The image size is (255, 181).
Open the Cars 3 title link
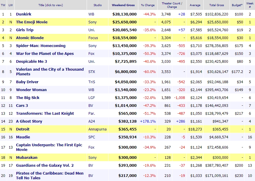pos(22,105)
